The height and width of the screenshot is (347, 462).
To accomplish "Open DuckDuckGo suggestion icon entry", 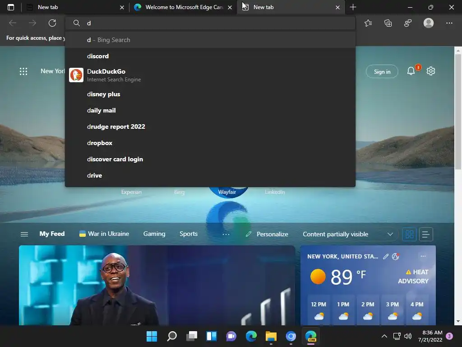I will (x=210, y=75).
